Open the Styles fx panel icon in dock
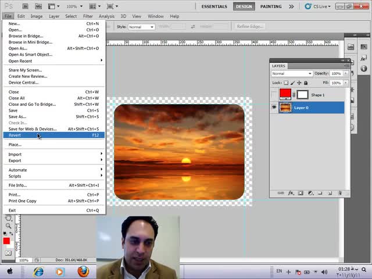This screenshot has height=279, width=372. 364,58
